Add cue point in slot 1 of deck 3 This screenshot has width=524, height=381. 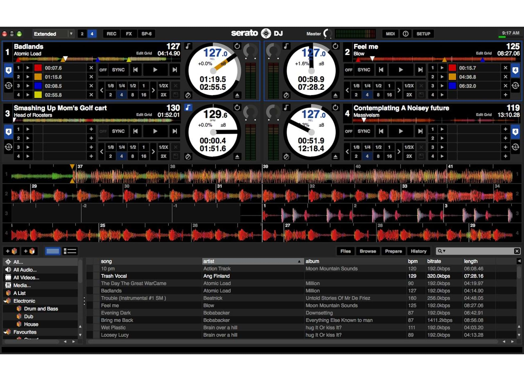coord(91,129)
